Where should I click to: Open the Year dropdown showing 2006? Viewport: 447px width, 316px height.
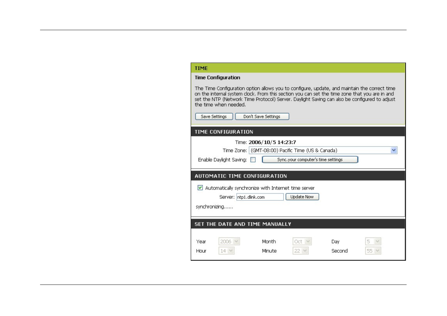pyautogui.click(x=229, y=241)
